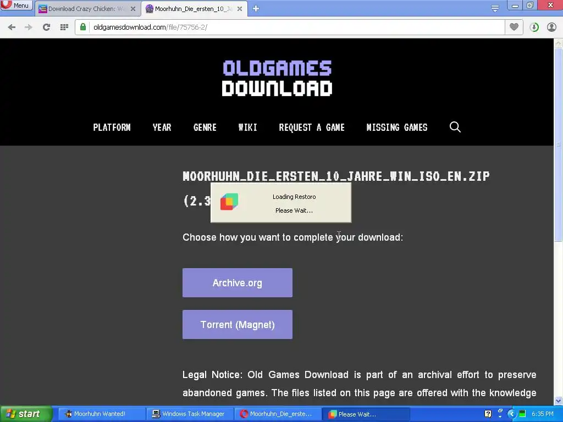
Task: Open the REQUEST A GAME page
Action: pos(312,127)
